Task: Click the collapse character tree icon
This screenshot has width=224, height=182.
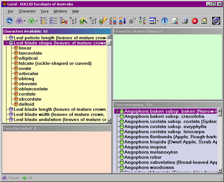Action: click(53, 21)
